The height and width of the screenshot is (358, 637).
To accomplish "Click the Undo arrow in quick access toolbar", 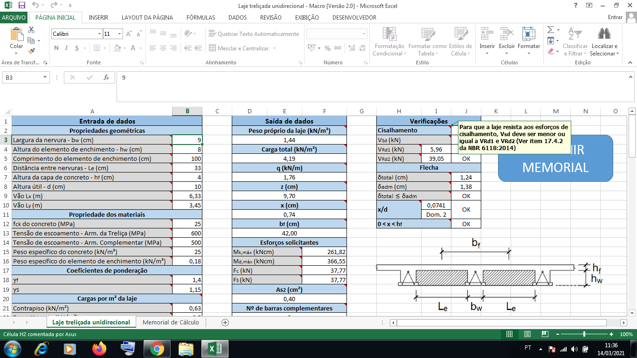I will [x=36, y=6].
